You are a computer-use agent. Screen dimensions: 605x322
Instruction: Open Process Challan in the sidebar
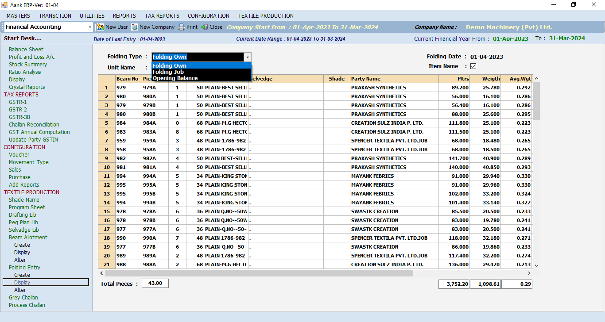(x=27, y=305)
